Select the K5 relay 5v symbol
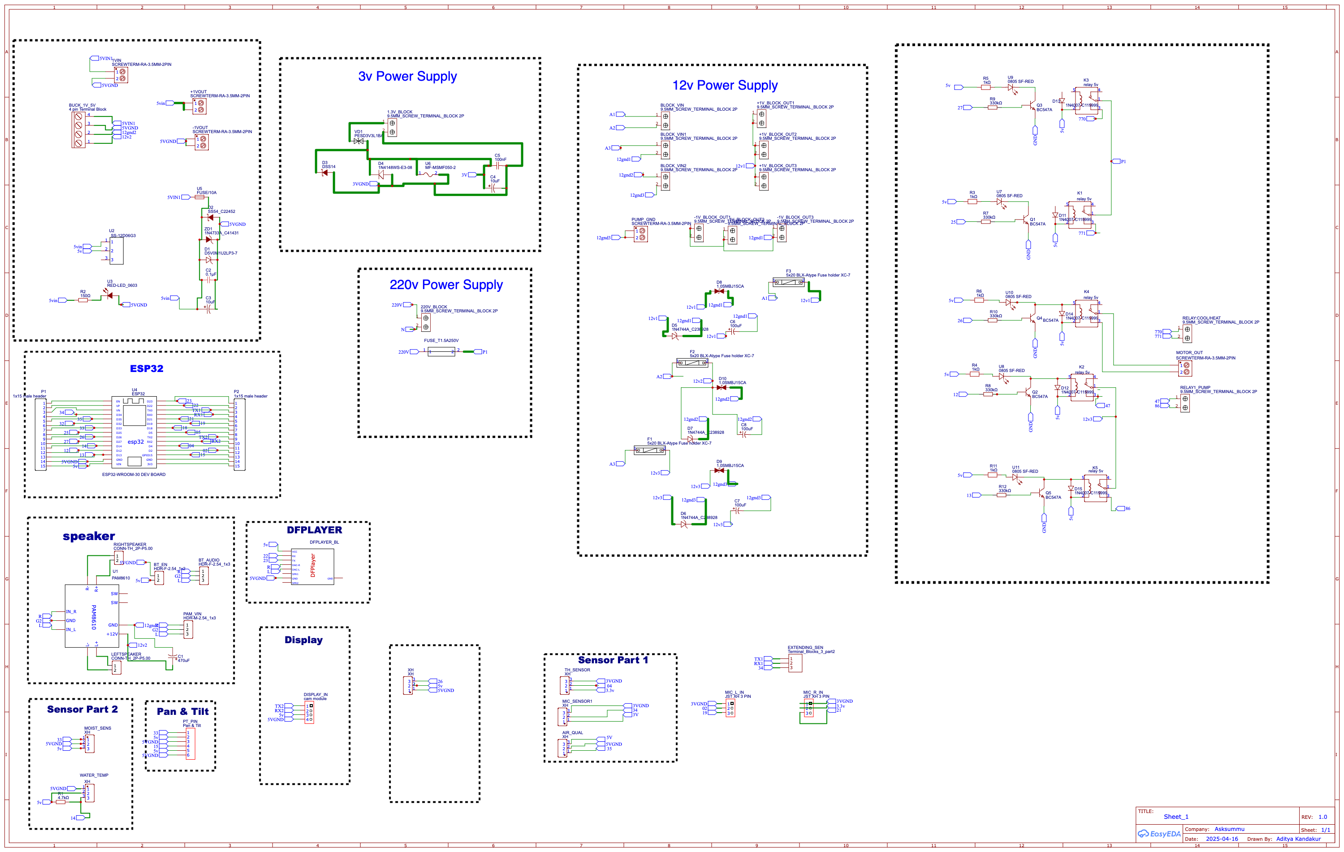The image size is (1344, 852). point(1095,489)
